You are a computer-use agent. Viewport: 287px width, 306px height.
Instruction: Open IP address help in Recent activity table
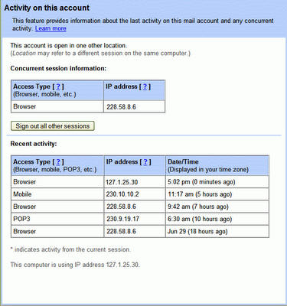click(x=145, y=162)
